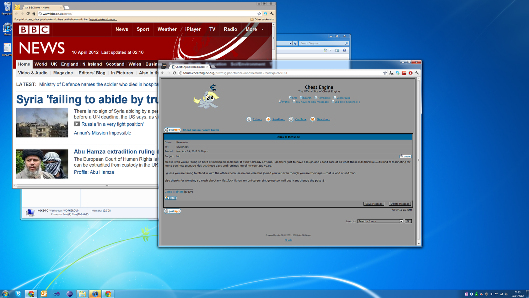
Task: Expand the More menu on BBC navigation
Action: (x=255, y=29)
